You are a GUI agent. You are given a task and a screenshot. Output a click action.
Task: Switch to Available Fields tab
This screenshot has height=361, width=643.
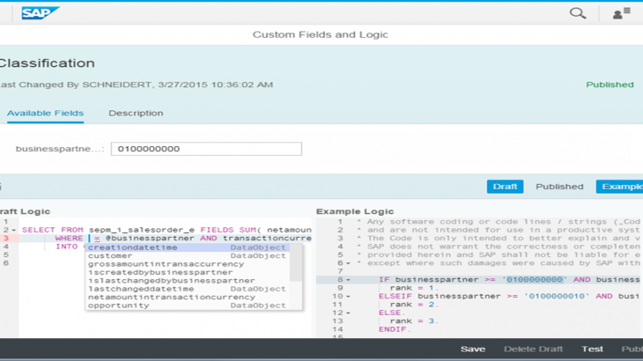45,113
